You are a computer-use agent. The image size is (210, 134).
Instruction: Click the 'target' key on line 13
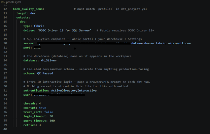(x=22, y=13)
